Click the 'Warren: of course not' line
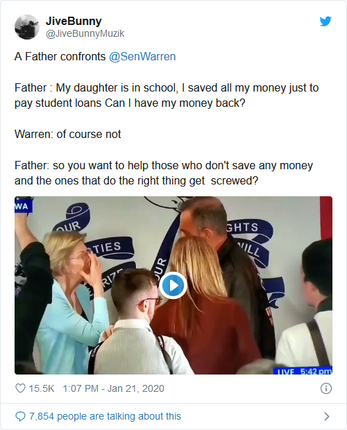347x430 pixels. [x=68, y=135]
